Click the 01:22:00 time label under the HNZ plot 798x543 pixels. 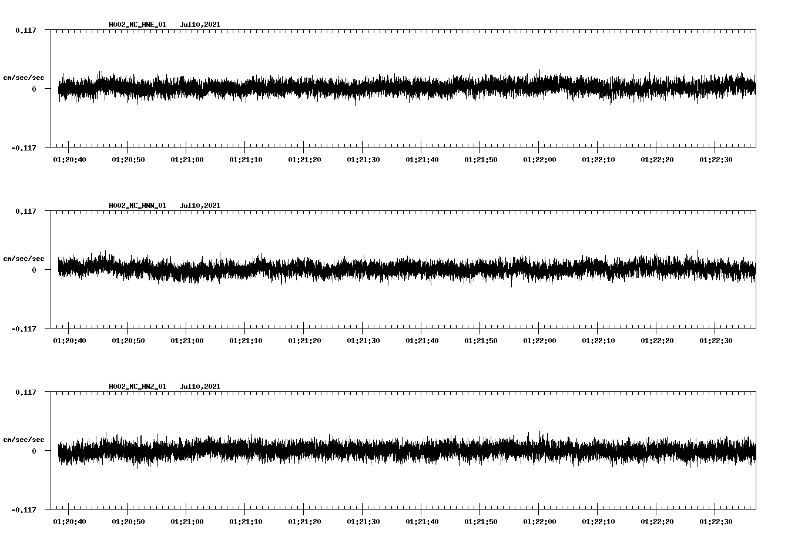pos(539,522)
